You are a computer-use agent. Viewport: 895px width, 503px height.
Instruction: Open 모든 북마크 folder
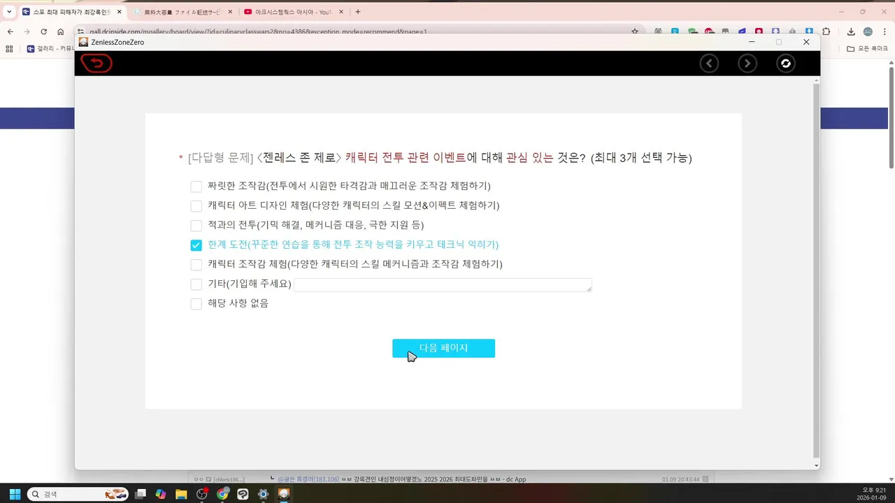(x=867, y=49)
